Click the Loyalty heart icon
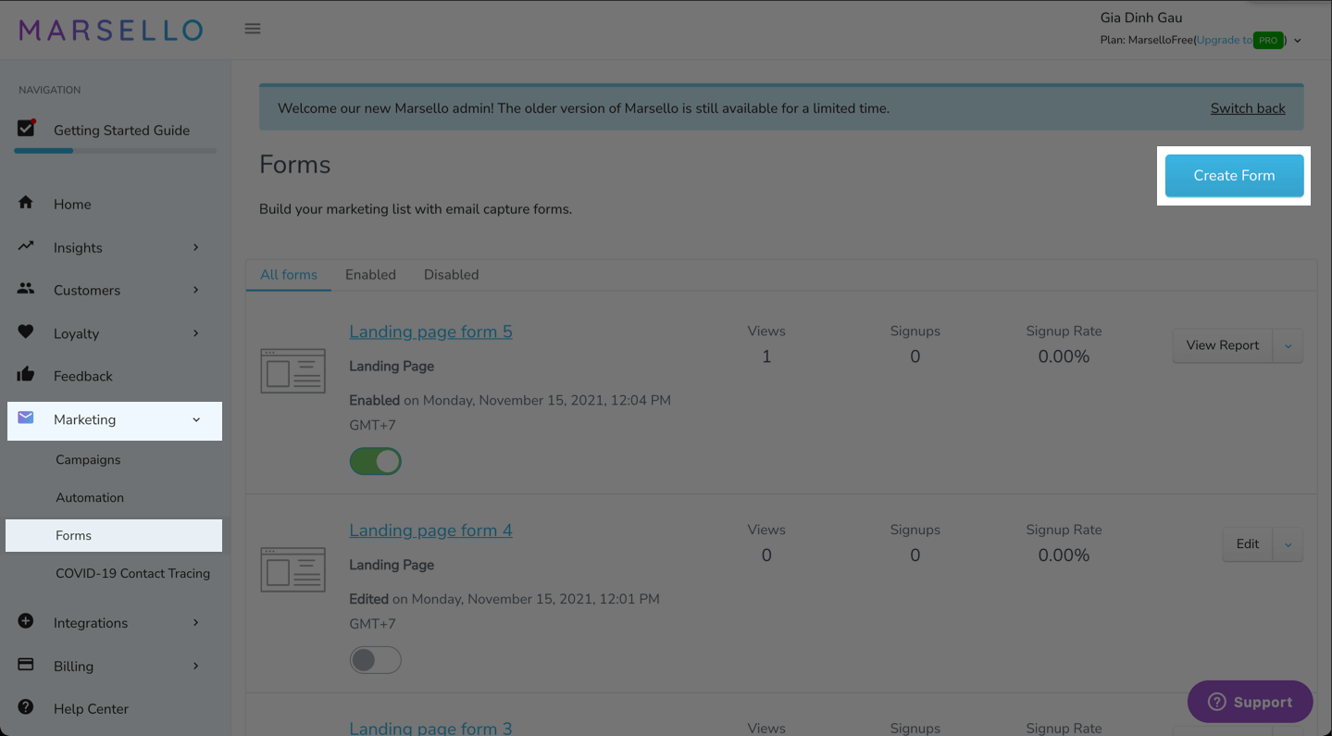1332x736 pixels. 26,331
